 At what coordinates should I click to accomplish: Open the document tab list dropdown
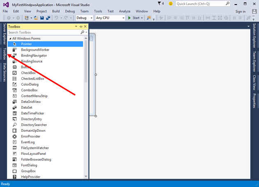click(x=248, y=26)
